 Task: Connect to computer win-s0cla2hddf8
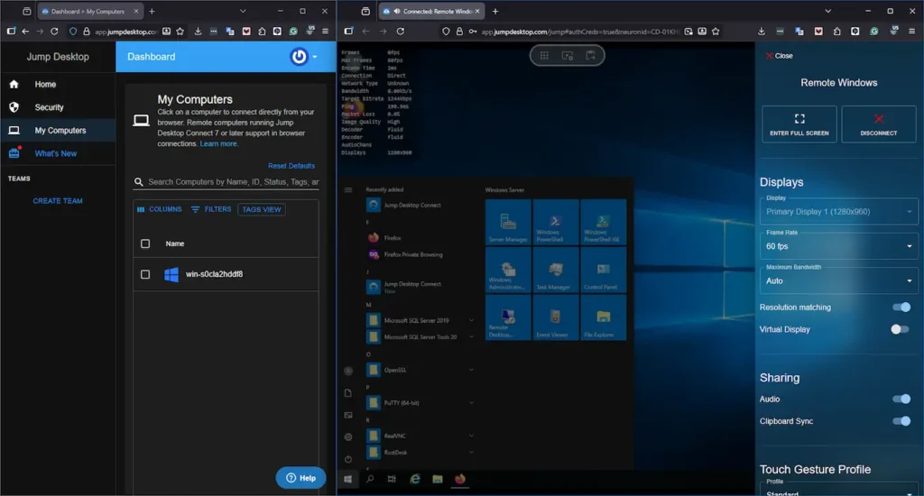pos(214,274)
